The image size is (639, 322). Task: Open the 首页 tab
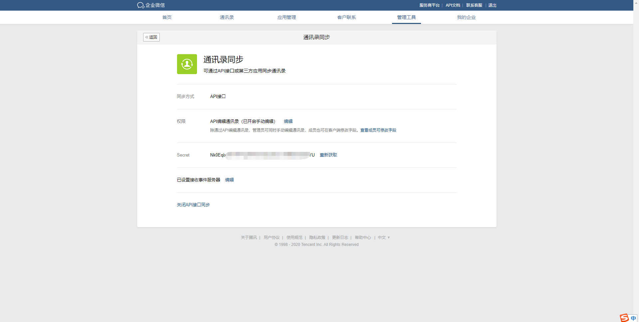click(167, 17)
